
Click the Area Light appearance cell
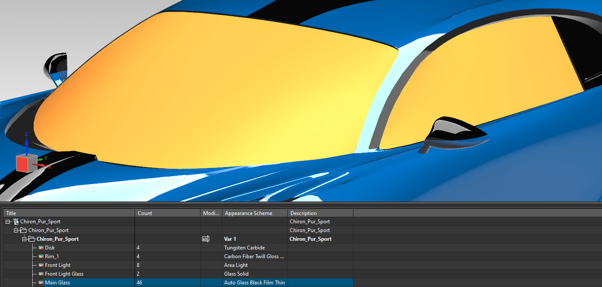(255, 265)
